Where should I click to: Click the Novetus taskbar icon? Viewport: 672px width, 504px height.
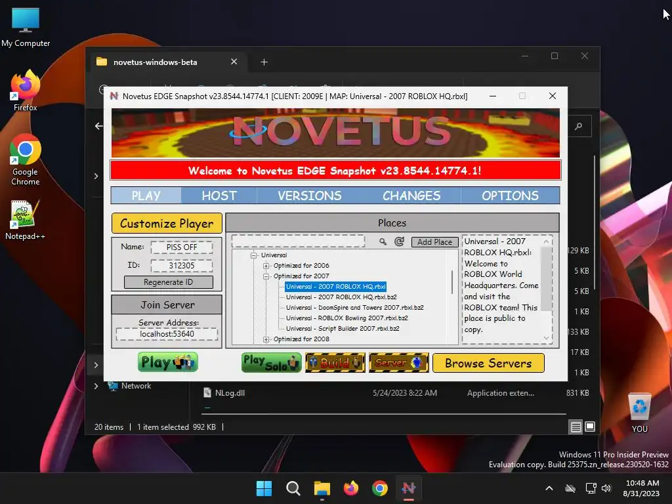[409, 488]
